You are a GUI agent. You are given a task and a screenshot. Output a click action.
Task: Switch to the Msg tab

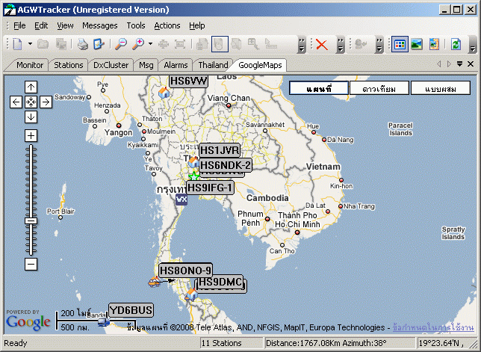pyautogui.click(x=146, y=65)
